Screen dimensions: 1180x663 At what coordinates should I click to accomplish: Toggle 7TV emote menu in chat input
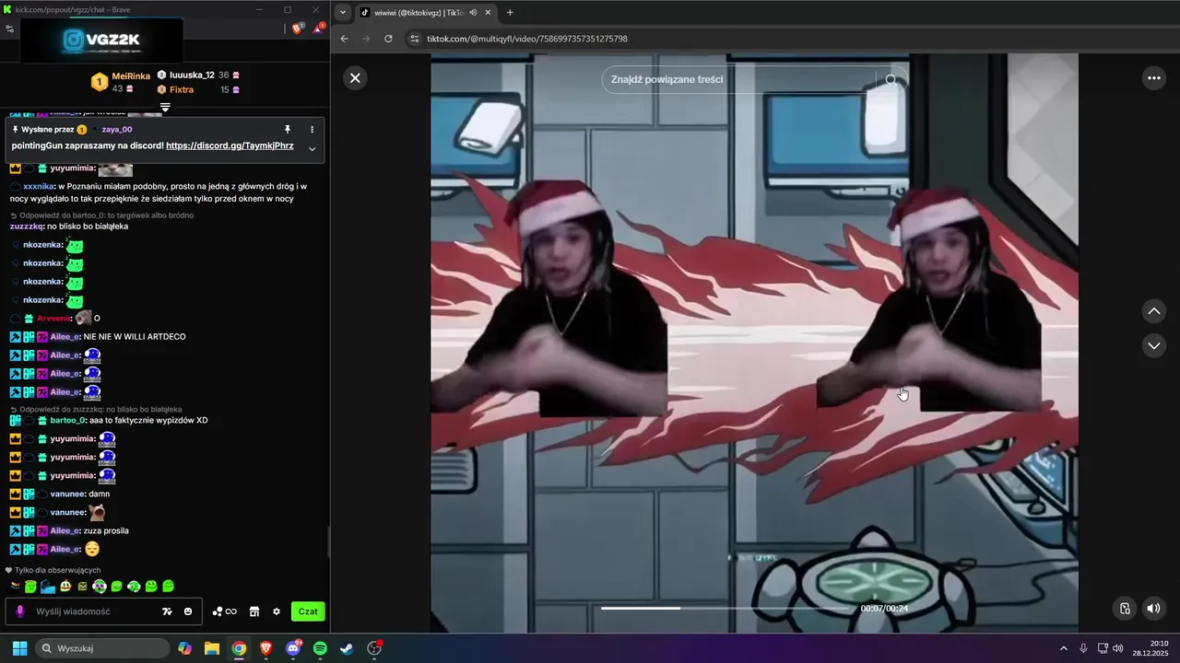(167, 611)
